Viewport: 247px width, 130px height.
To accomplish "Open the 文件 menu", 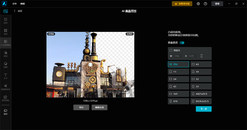I will click(15, 4).
